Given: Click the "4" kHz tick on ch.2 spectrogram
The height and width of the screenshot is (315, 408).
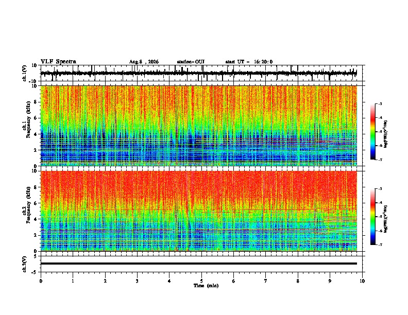Looking at the screenshot, I should pos(36,219).
